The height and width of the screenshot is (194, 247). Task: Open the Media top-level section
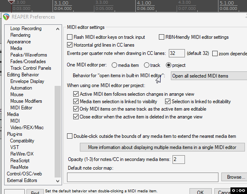coord(13,114)
